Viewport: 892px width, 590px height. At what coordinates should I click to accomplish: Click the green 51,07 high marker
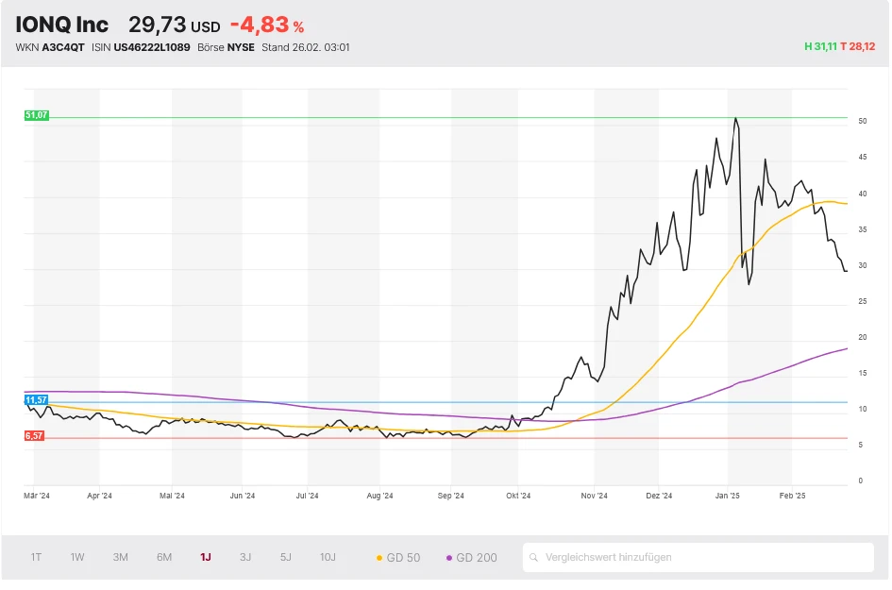(36, 115)
